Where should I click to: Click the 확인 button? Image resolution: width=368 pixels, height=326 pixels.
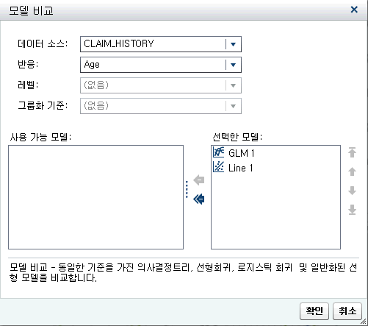click(x=314, y=311)
